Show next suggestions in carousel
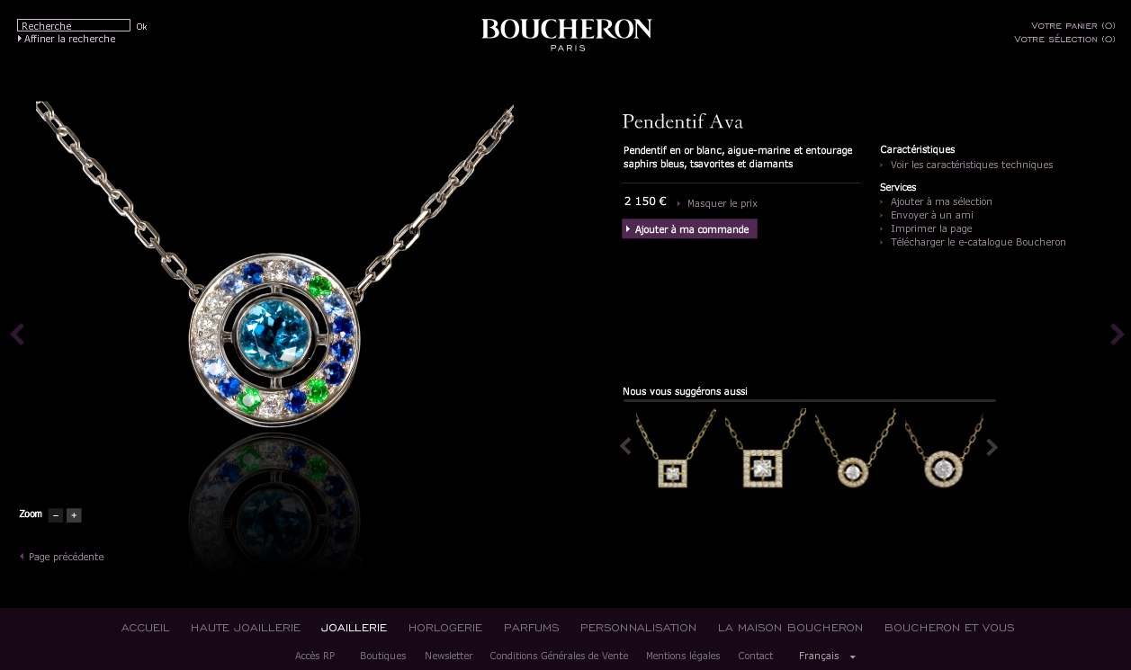 992,446
